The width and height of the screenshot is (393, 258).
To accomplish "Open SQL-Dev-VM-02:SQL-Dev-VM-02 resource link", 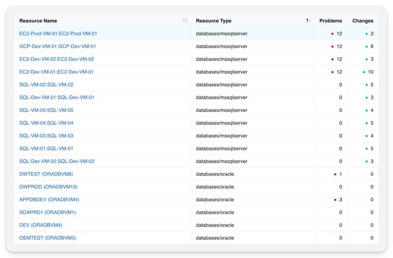I will click(x=57, y=161).
